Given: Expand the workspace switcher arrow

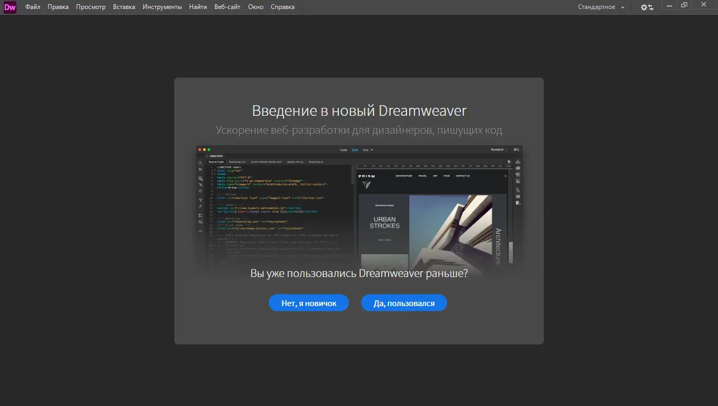Looking at the screenshot, I should pos(623,7).
